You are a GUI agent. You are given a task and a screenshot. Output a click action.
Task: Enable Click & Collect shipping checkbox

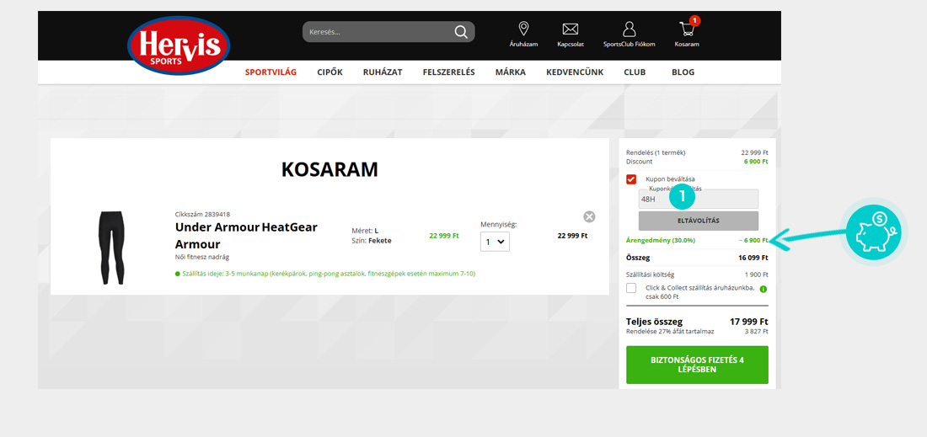point(631,288)
